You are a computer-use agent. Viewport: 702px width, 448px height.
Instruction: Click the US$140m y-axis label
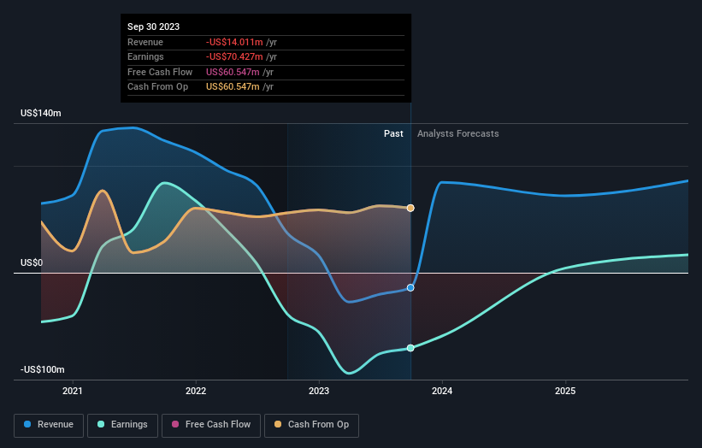pyautogui.click(x=41, y=113)
